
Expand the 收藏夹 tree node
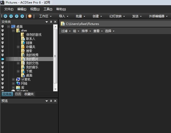tap(18, 47)
